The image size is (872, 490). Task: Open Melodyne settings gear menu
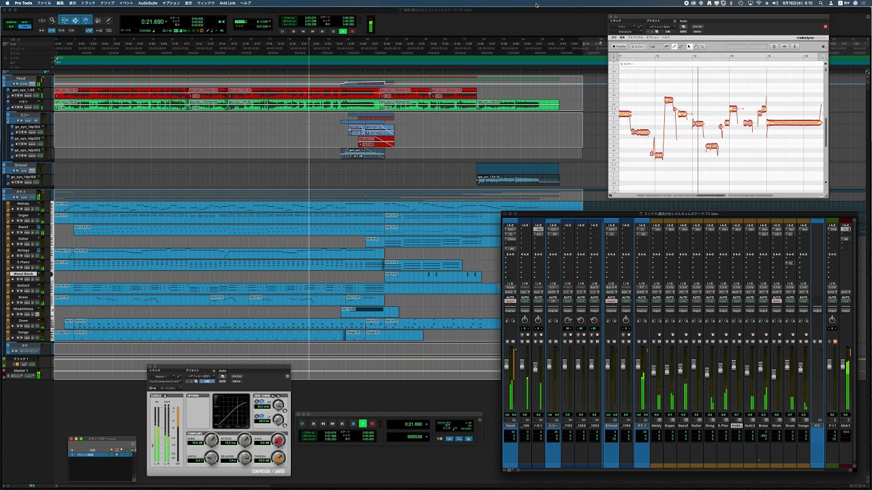[x=823, y=46]
